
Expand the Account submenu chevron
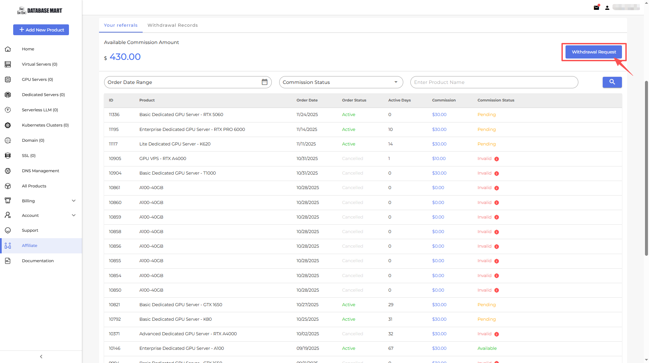(x=74, y=215)
